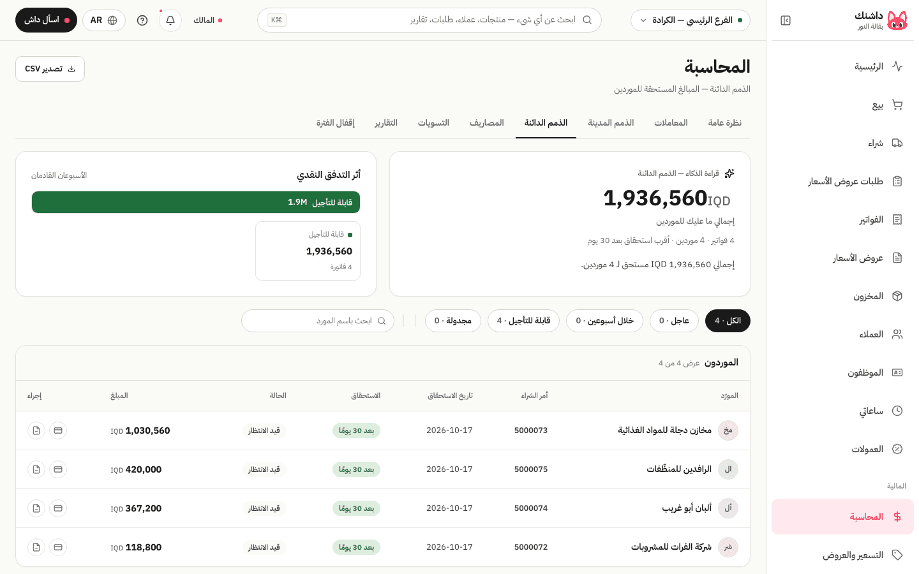The image size is (919, 574).
Task: Open التسعير والعروض tag item in the sidebar
Action: coord(842,555)
